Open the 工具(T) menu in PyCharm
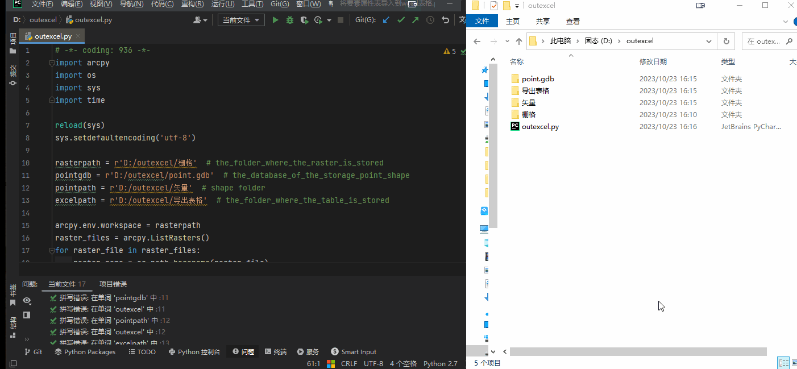The image size is (797, 369). (252, 4)
